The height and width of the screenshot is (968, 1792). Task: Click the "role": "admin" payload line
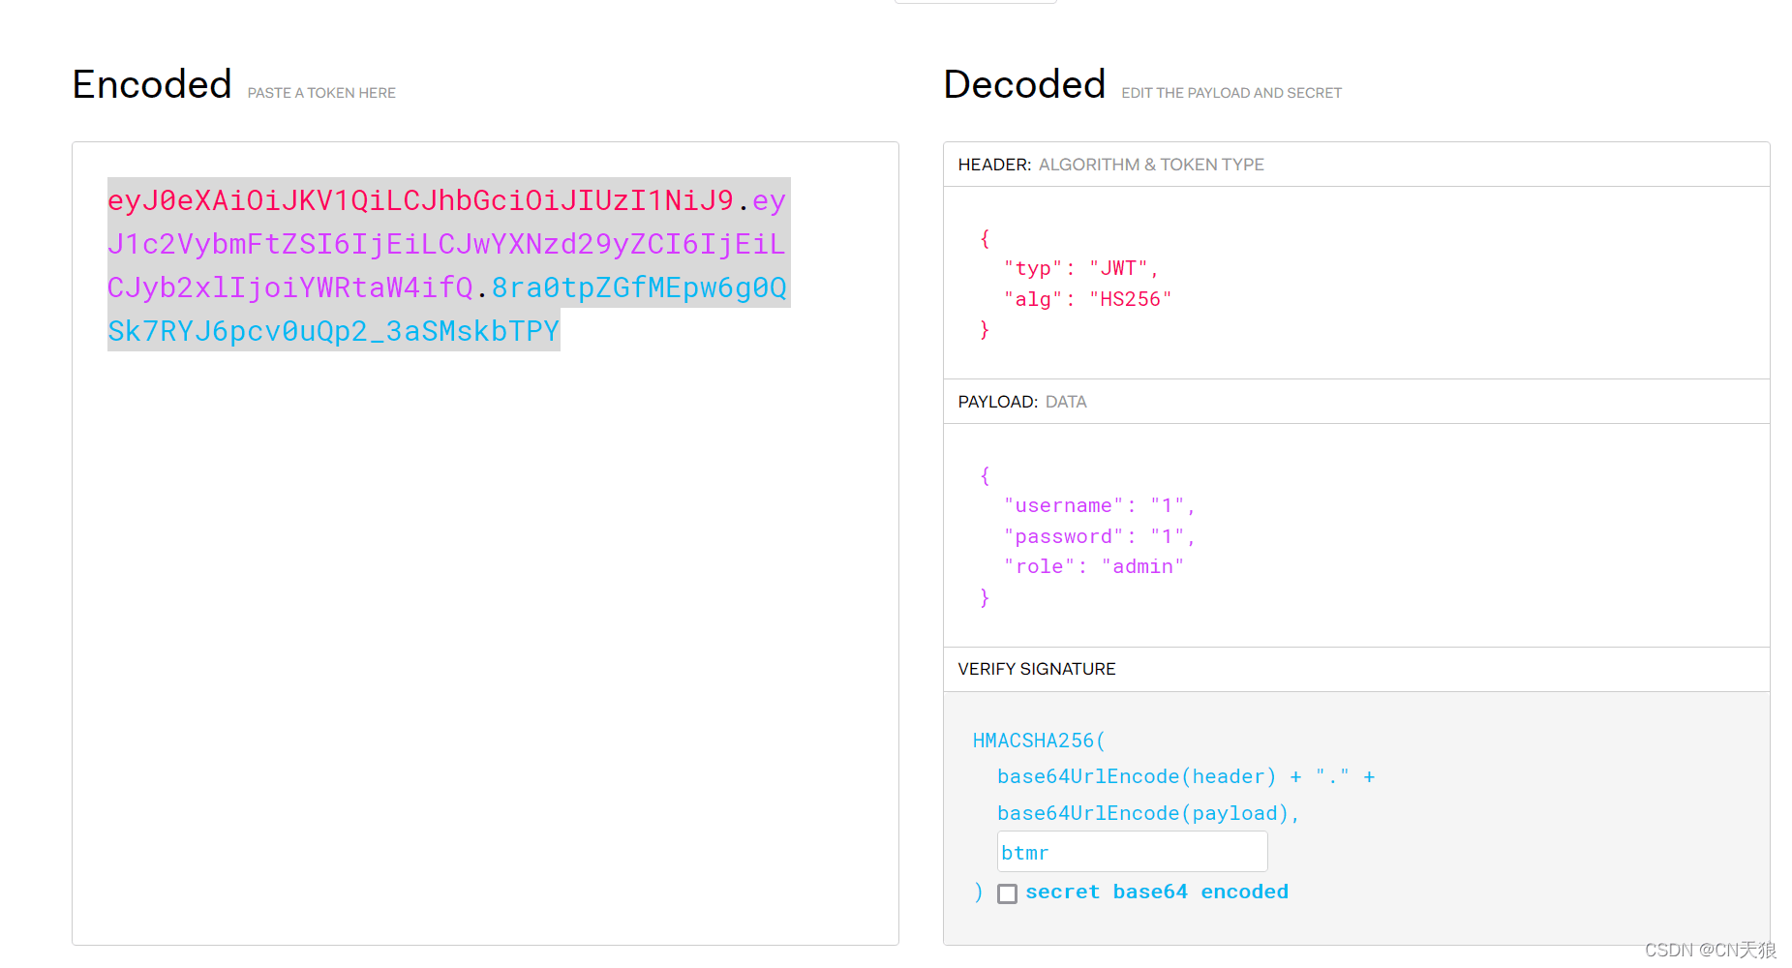(1093, 566)
